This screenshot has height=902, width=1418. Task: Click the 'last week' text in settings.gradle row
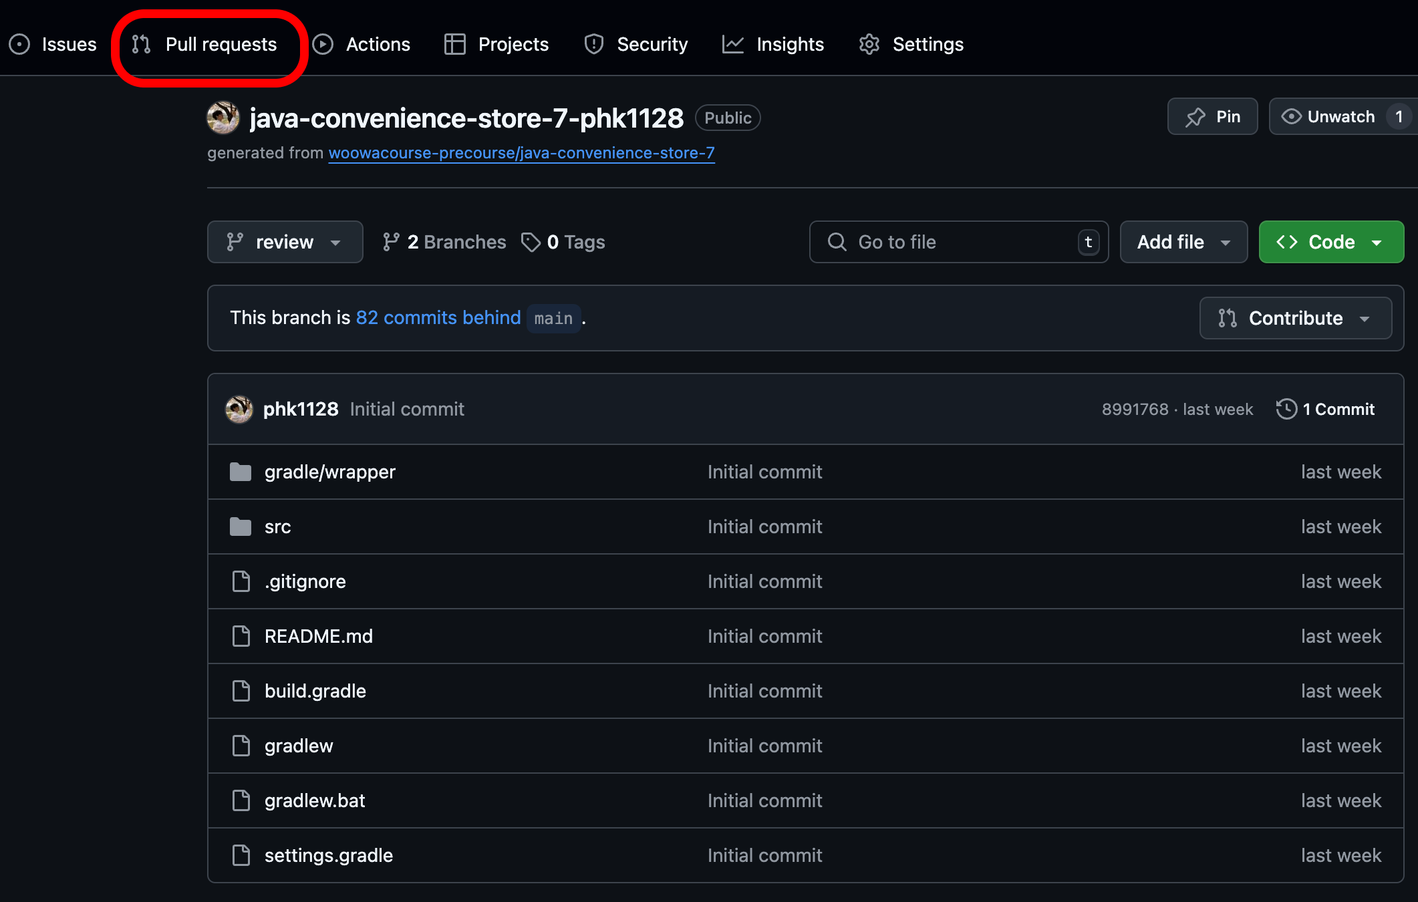pyautogui.click(x=1340, y=855)
